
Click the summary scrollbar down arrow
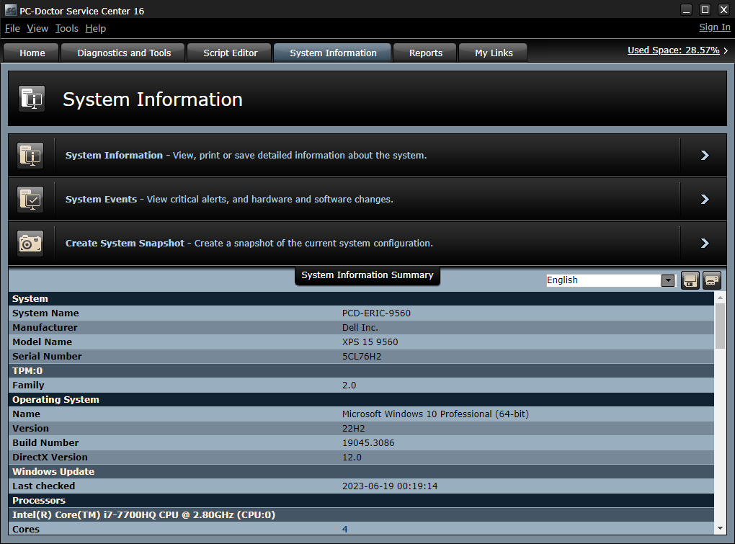click(721, 528)
